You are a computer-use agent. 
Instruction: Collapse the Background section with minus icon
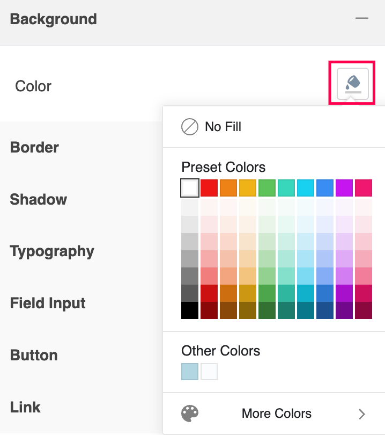click(362, 19)
